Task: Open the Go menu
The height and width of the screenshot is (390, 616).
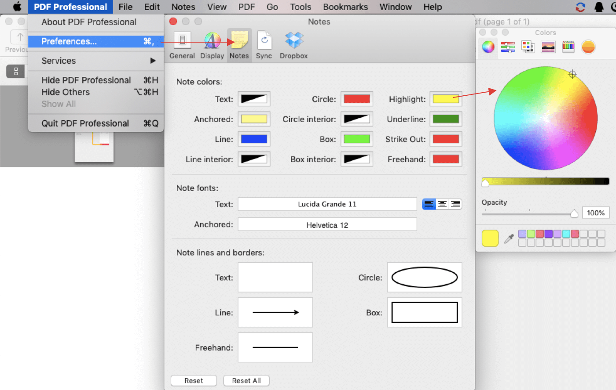Action: 272,7
